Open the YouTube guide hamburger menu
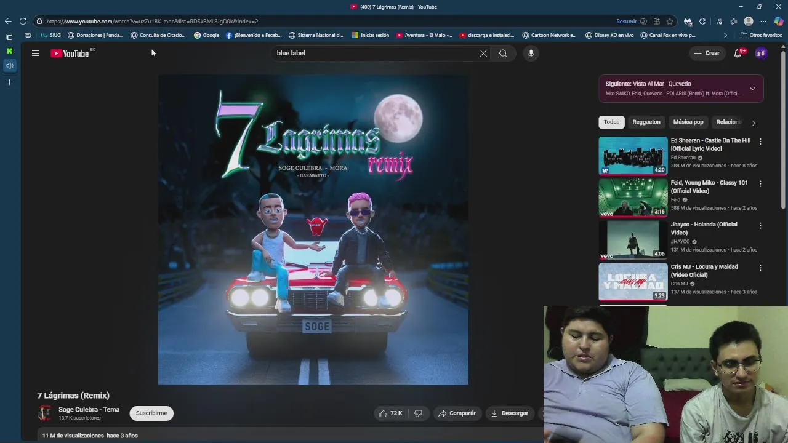This screenshot has width=788, height=443. [x=36, y=54]
